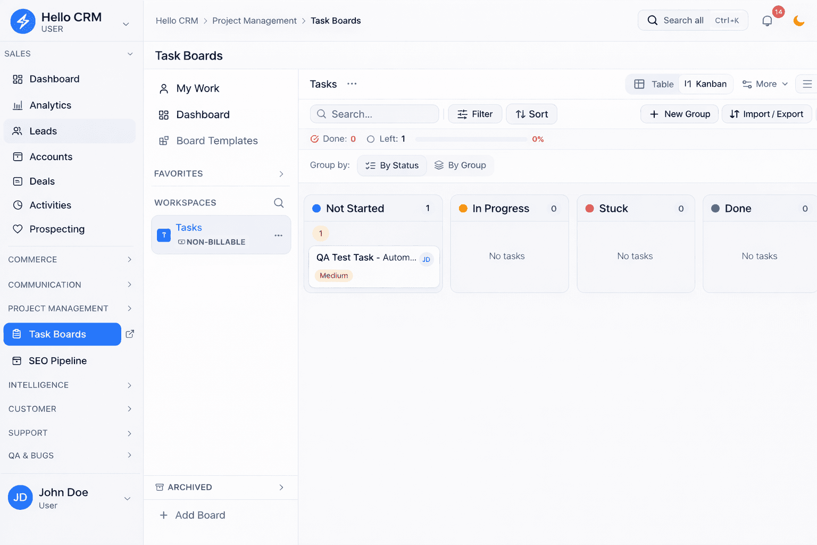Open notifications bell with 14 unread
Screen dimensions: 817x545
[x=767, y=20]
